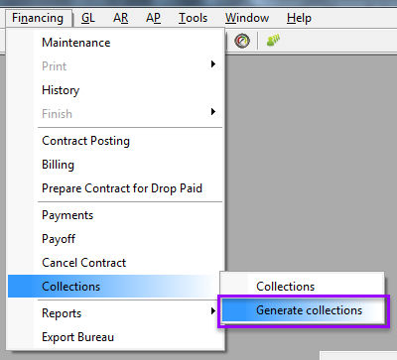
Task: Open the Tools menu
Action: 193,18
